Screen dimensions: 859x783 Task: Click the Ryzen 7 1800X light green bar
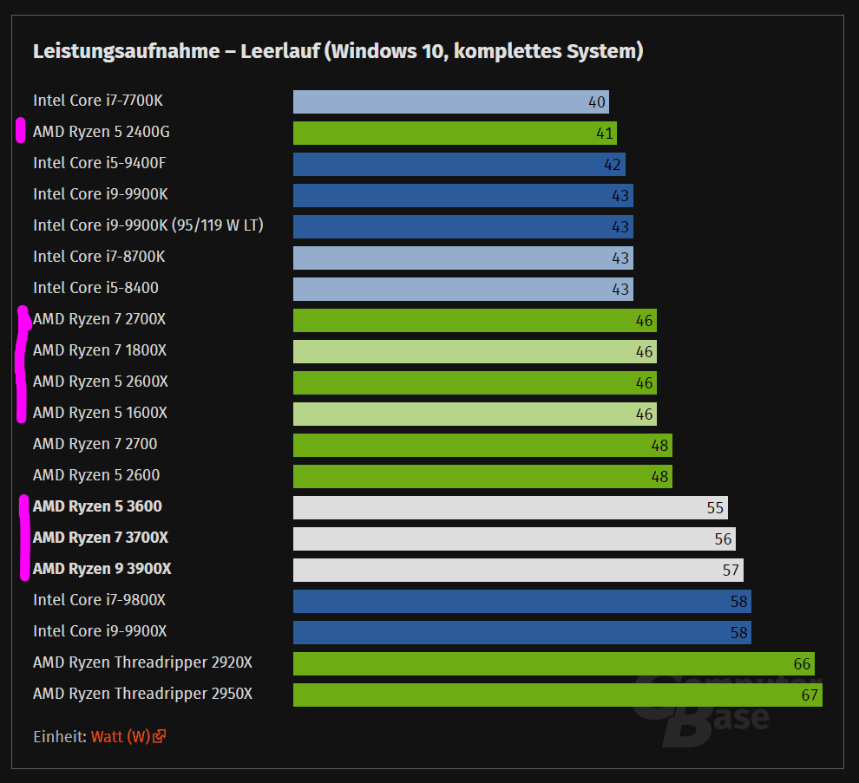pos(475,351)
